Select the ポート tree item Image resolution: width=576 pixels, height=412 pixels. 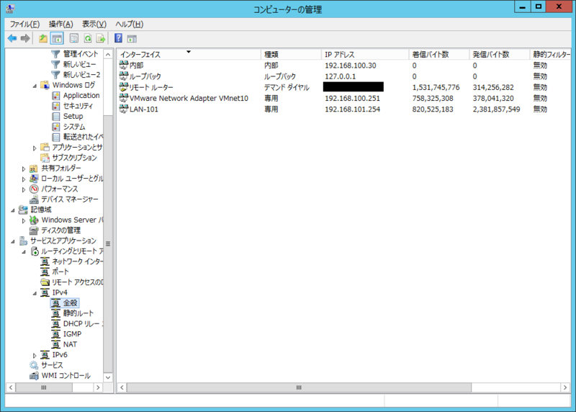tap(60, 272)
